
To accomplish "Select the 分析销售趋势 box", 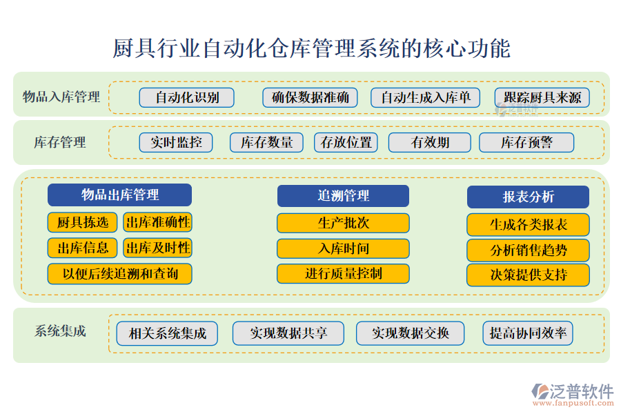I will pyautogui.click(x=528, y=250).
